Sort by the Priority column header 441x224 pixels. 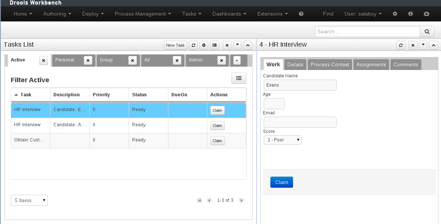point(109,94)
